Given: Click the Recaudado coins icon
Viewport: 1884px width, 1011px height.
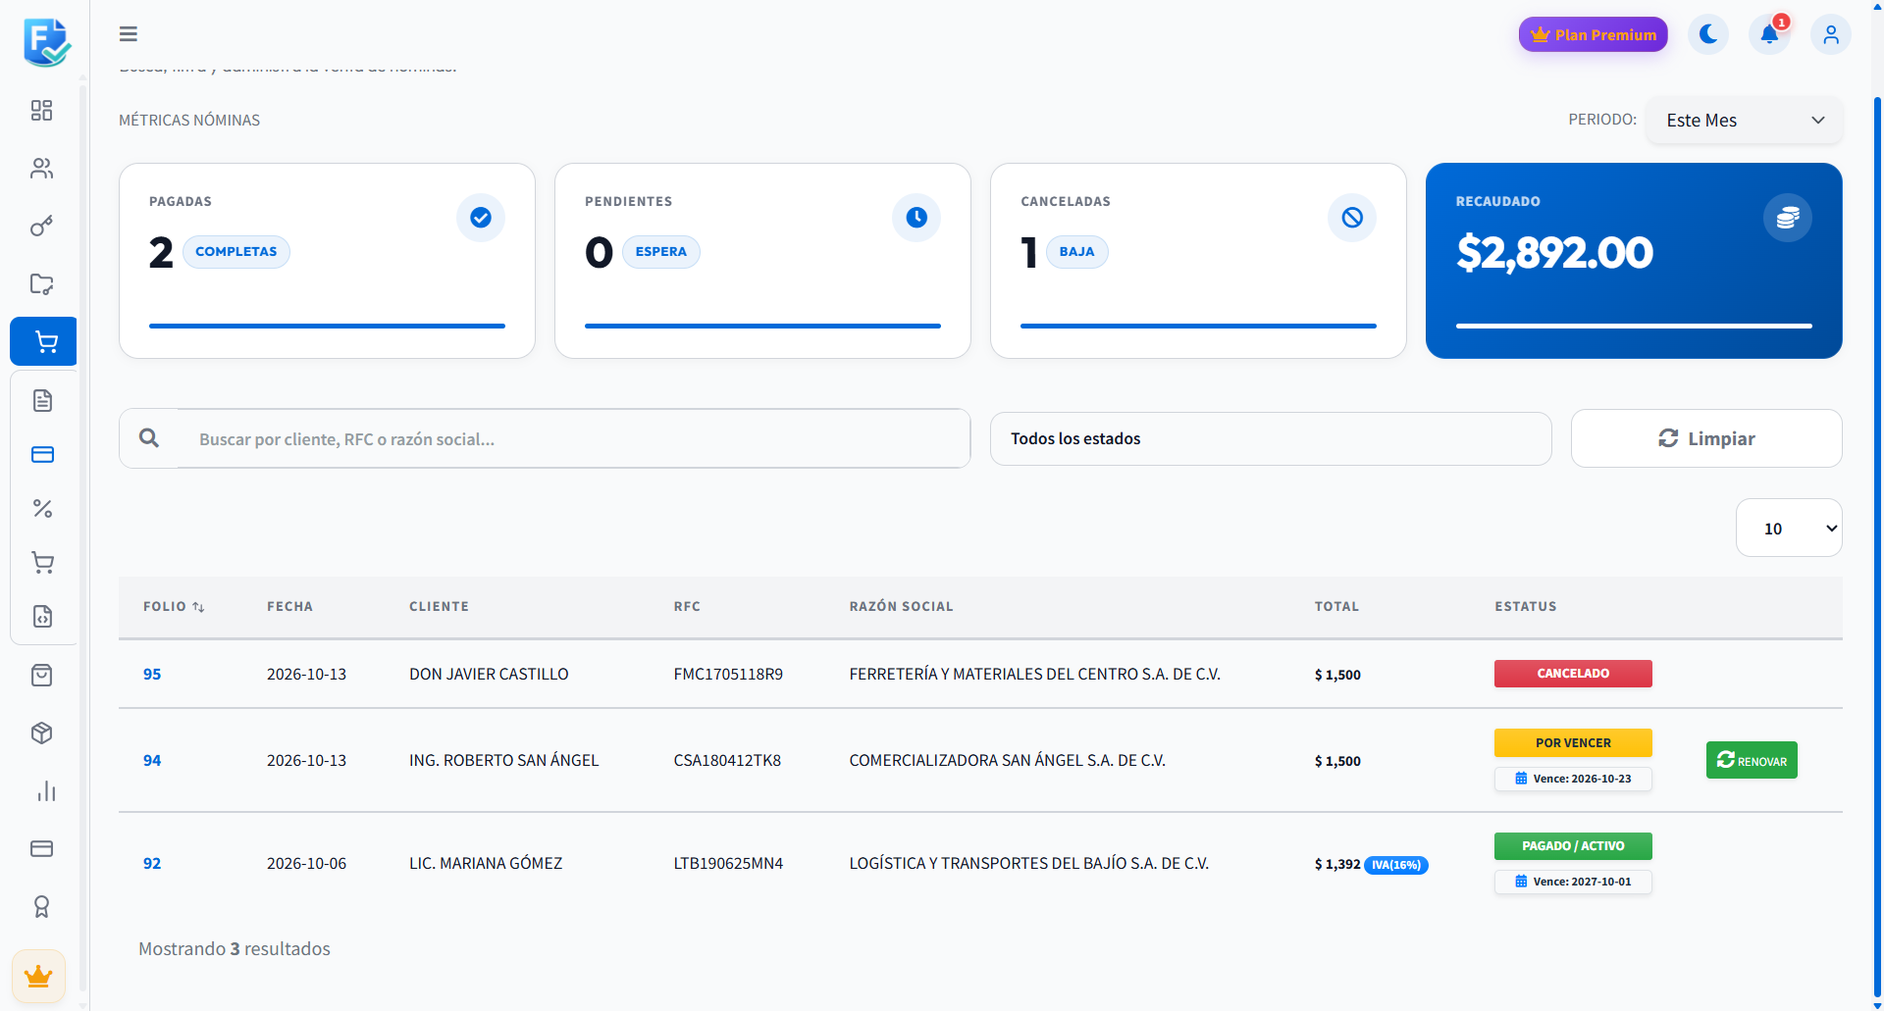Looking at the screenshot, I should (x=1788, y=218).
